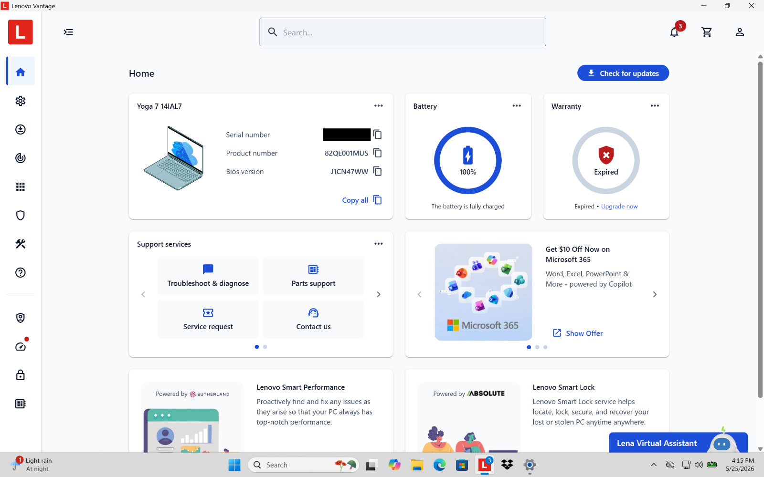Image resolution: width=764 pixels, height=477 pixels.
Task: Open hardware tools wrench icon in sidebar
Action: (21, 244)
